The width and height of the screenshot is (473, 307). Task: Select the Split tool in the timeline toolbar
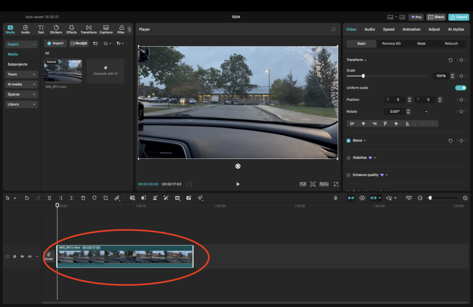point(49,198)
